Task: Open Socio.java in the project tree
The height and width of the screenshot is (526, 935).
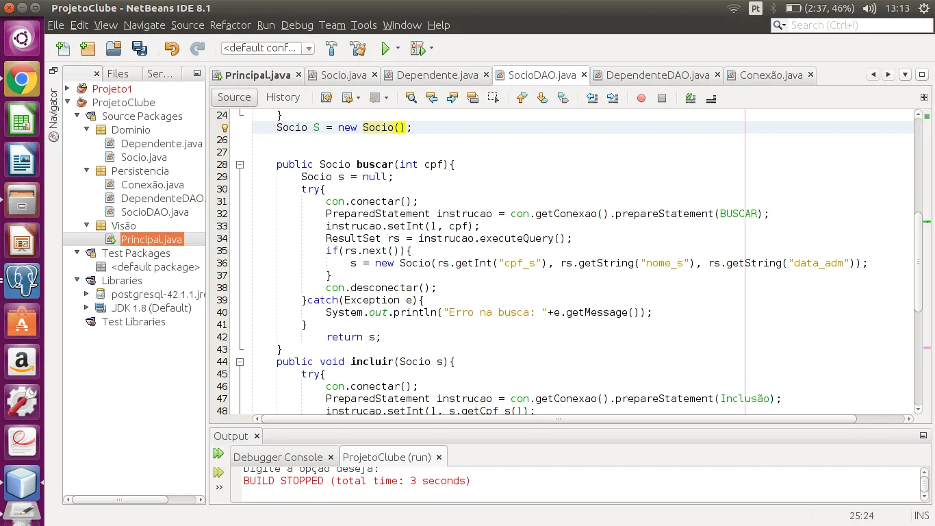Action: point(144,157)
